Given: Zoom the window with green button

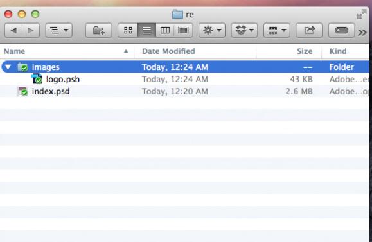Looking at the screenshot, I should [35, 14].
